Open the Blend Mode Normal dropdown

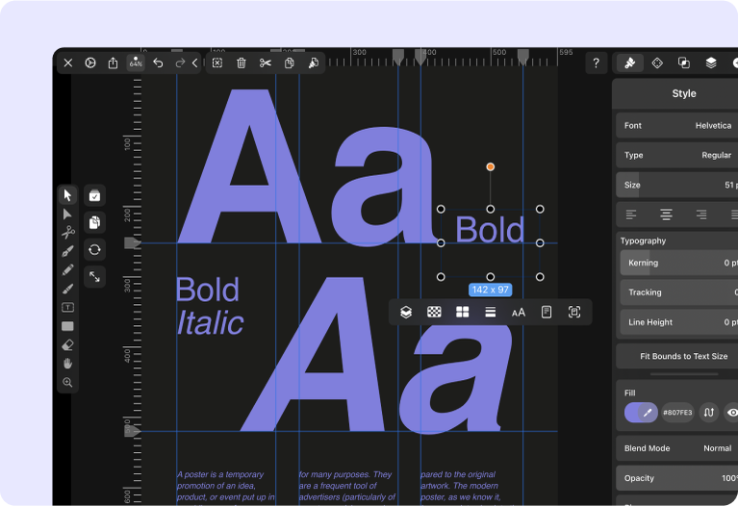[676, 448]
